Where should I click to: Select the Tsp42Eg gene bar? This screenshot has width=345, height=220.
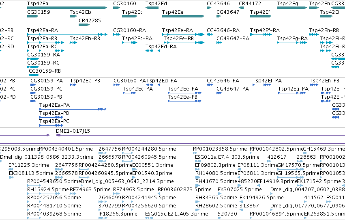click(292, 8)
